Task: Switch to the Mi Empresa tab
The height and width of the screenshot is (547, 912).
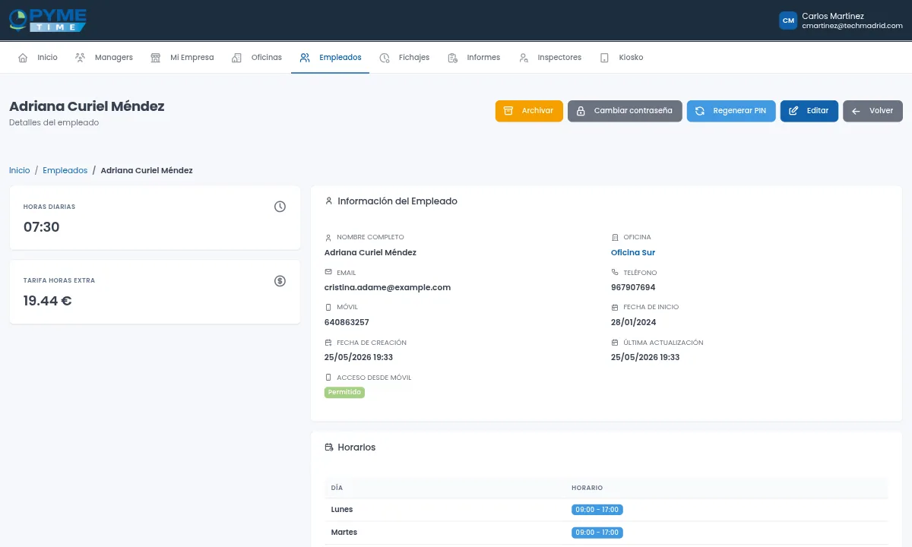Action: 182,58
